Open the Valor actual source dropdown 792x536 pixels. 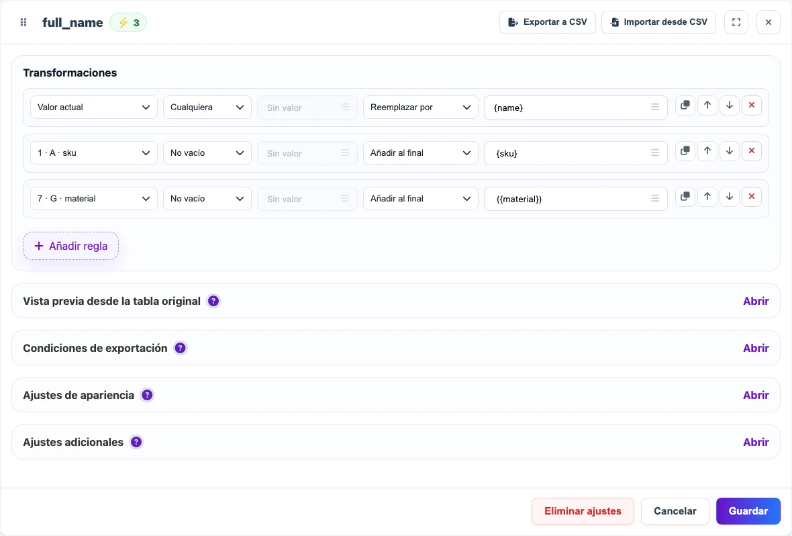[x=94, y=107]
